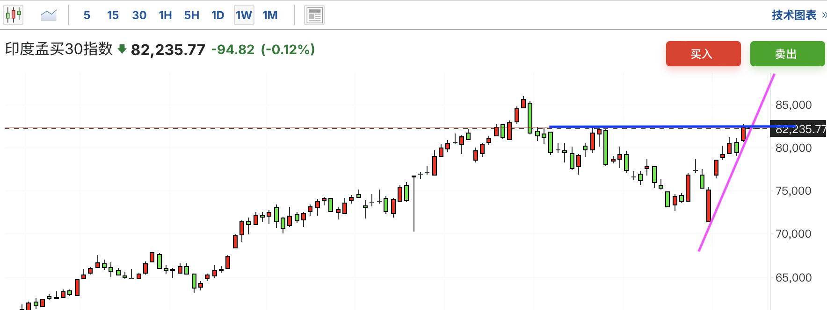
Task: Switch to candlestick chart type
Action: click(x=14, y=15)
